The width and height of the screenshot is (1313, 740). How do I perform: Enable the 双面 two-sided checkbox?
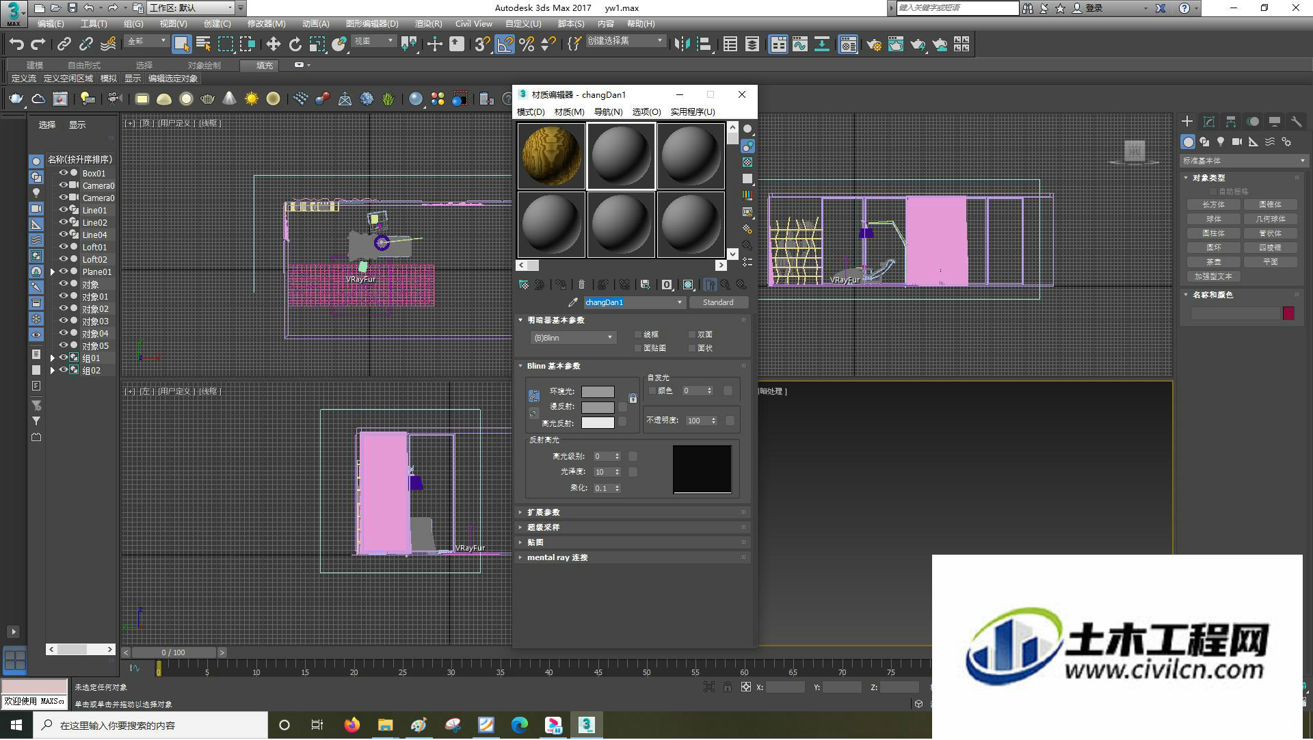click(692, 334)
